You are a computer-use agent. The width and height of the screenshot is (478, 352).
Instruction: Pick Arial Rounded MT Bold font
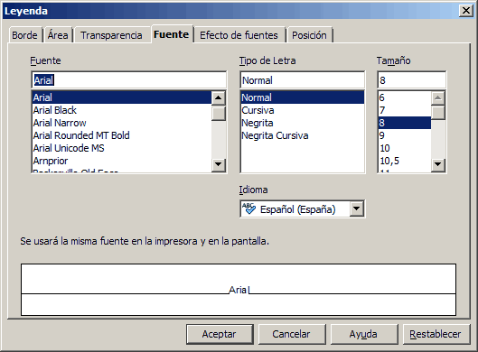(x=121, y=135)
